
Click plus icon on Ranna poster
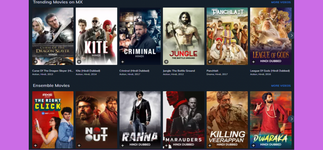tap(122, 145)
